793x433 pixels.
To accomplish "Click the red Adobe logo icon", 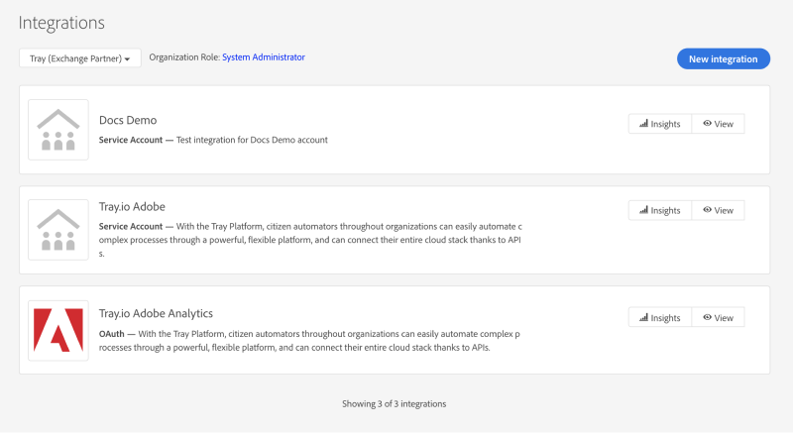I will tap(57, 330).
